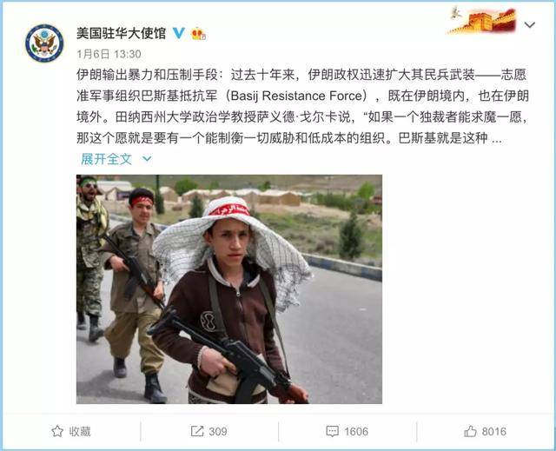
Task: Add post to favorites with 收藏
Action: 80,432
